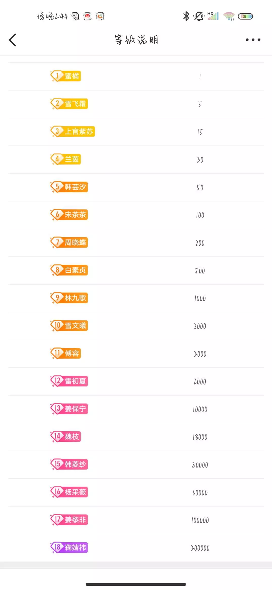Tap the level 17 姜黎非 badge
Screen dimensions: 272x590
pyautogui.click(x=69, y=520)
